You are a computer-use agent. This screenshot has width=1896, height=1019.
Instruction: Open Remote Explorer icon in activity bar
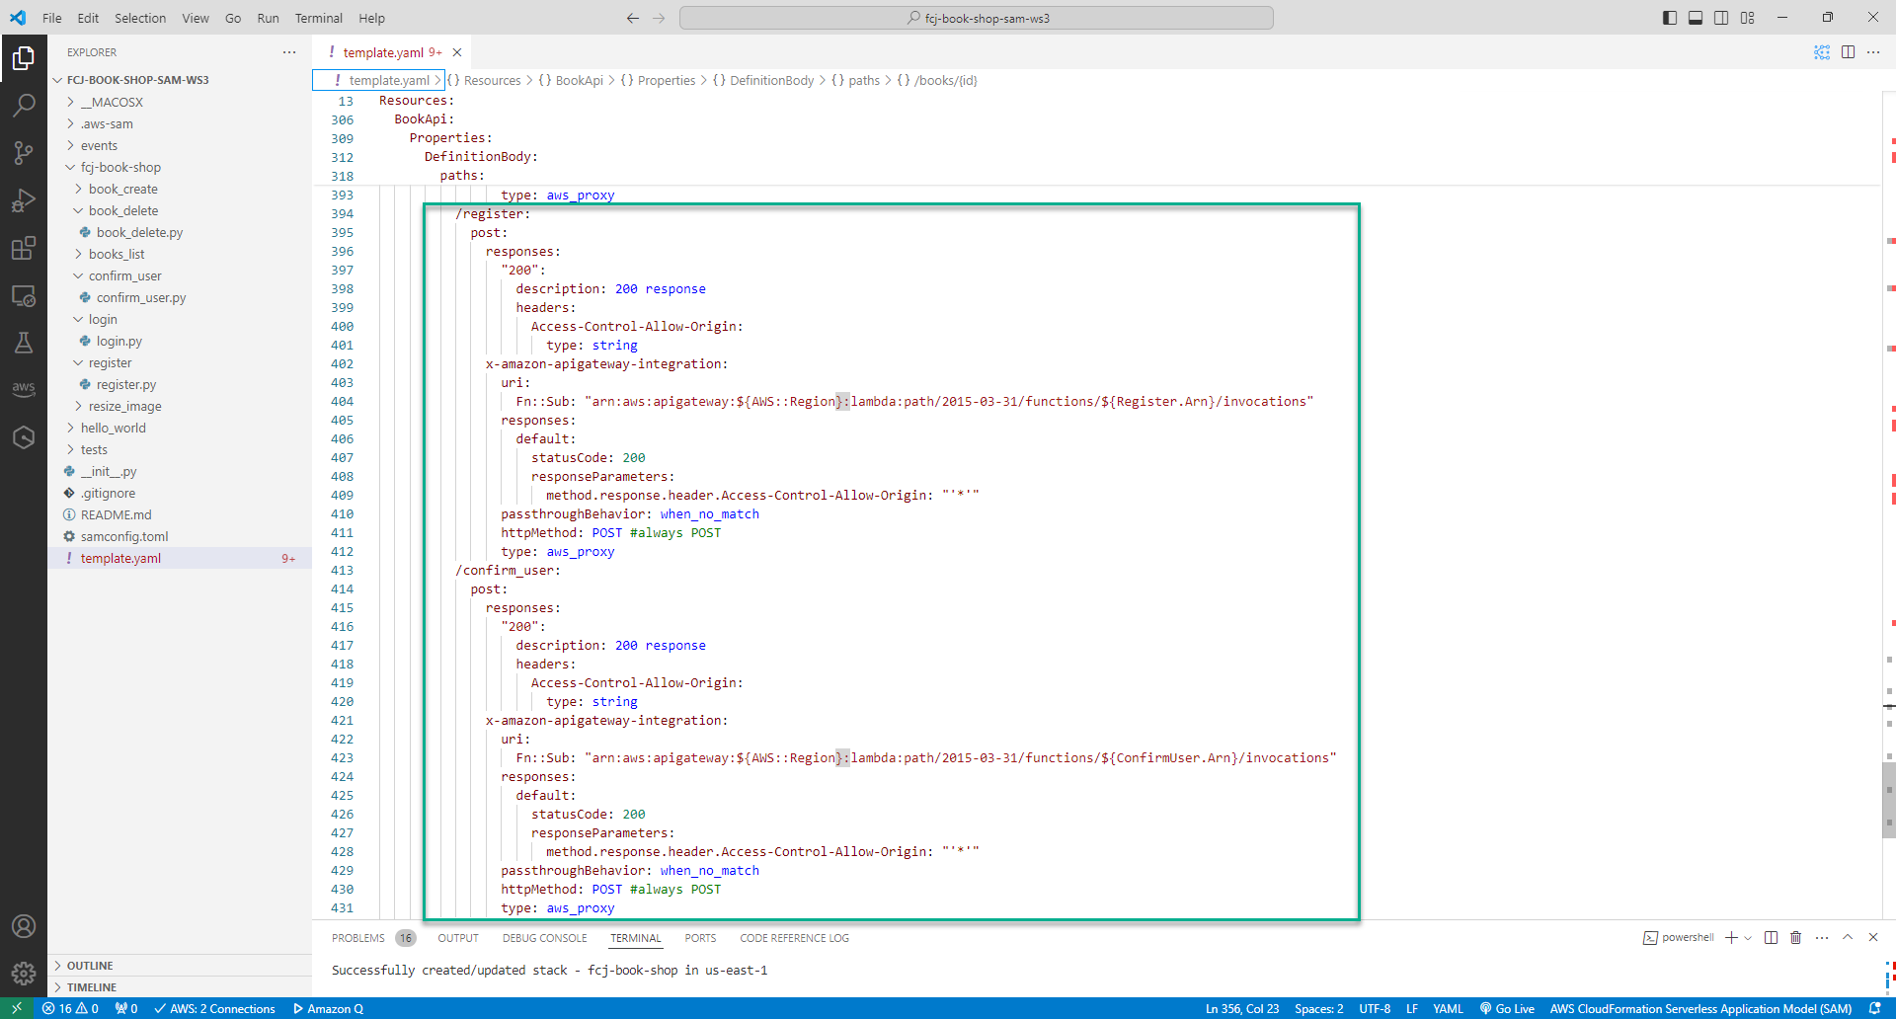click(x=24, y=295)
